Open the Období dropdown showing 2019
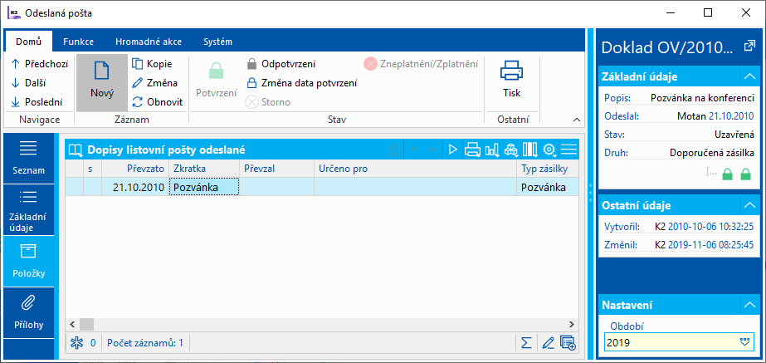The image size is (766, 363). 744,342
